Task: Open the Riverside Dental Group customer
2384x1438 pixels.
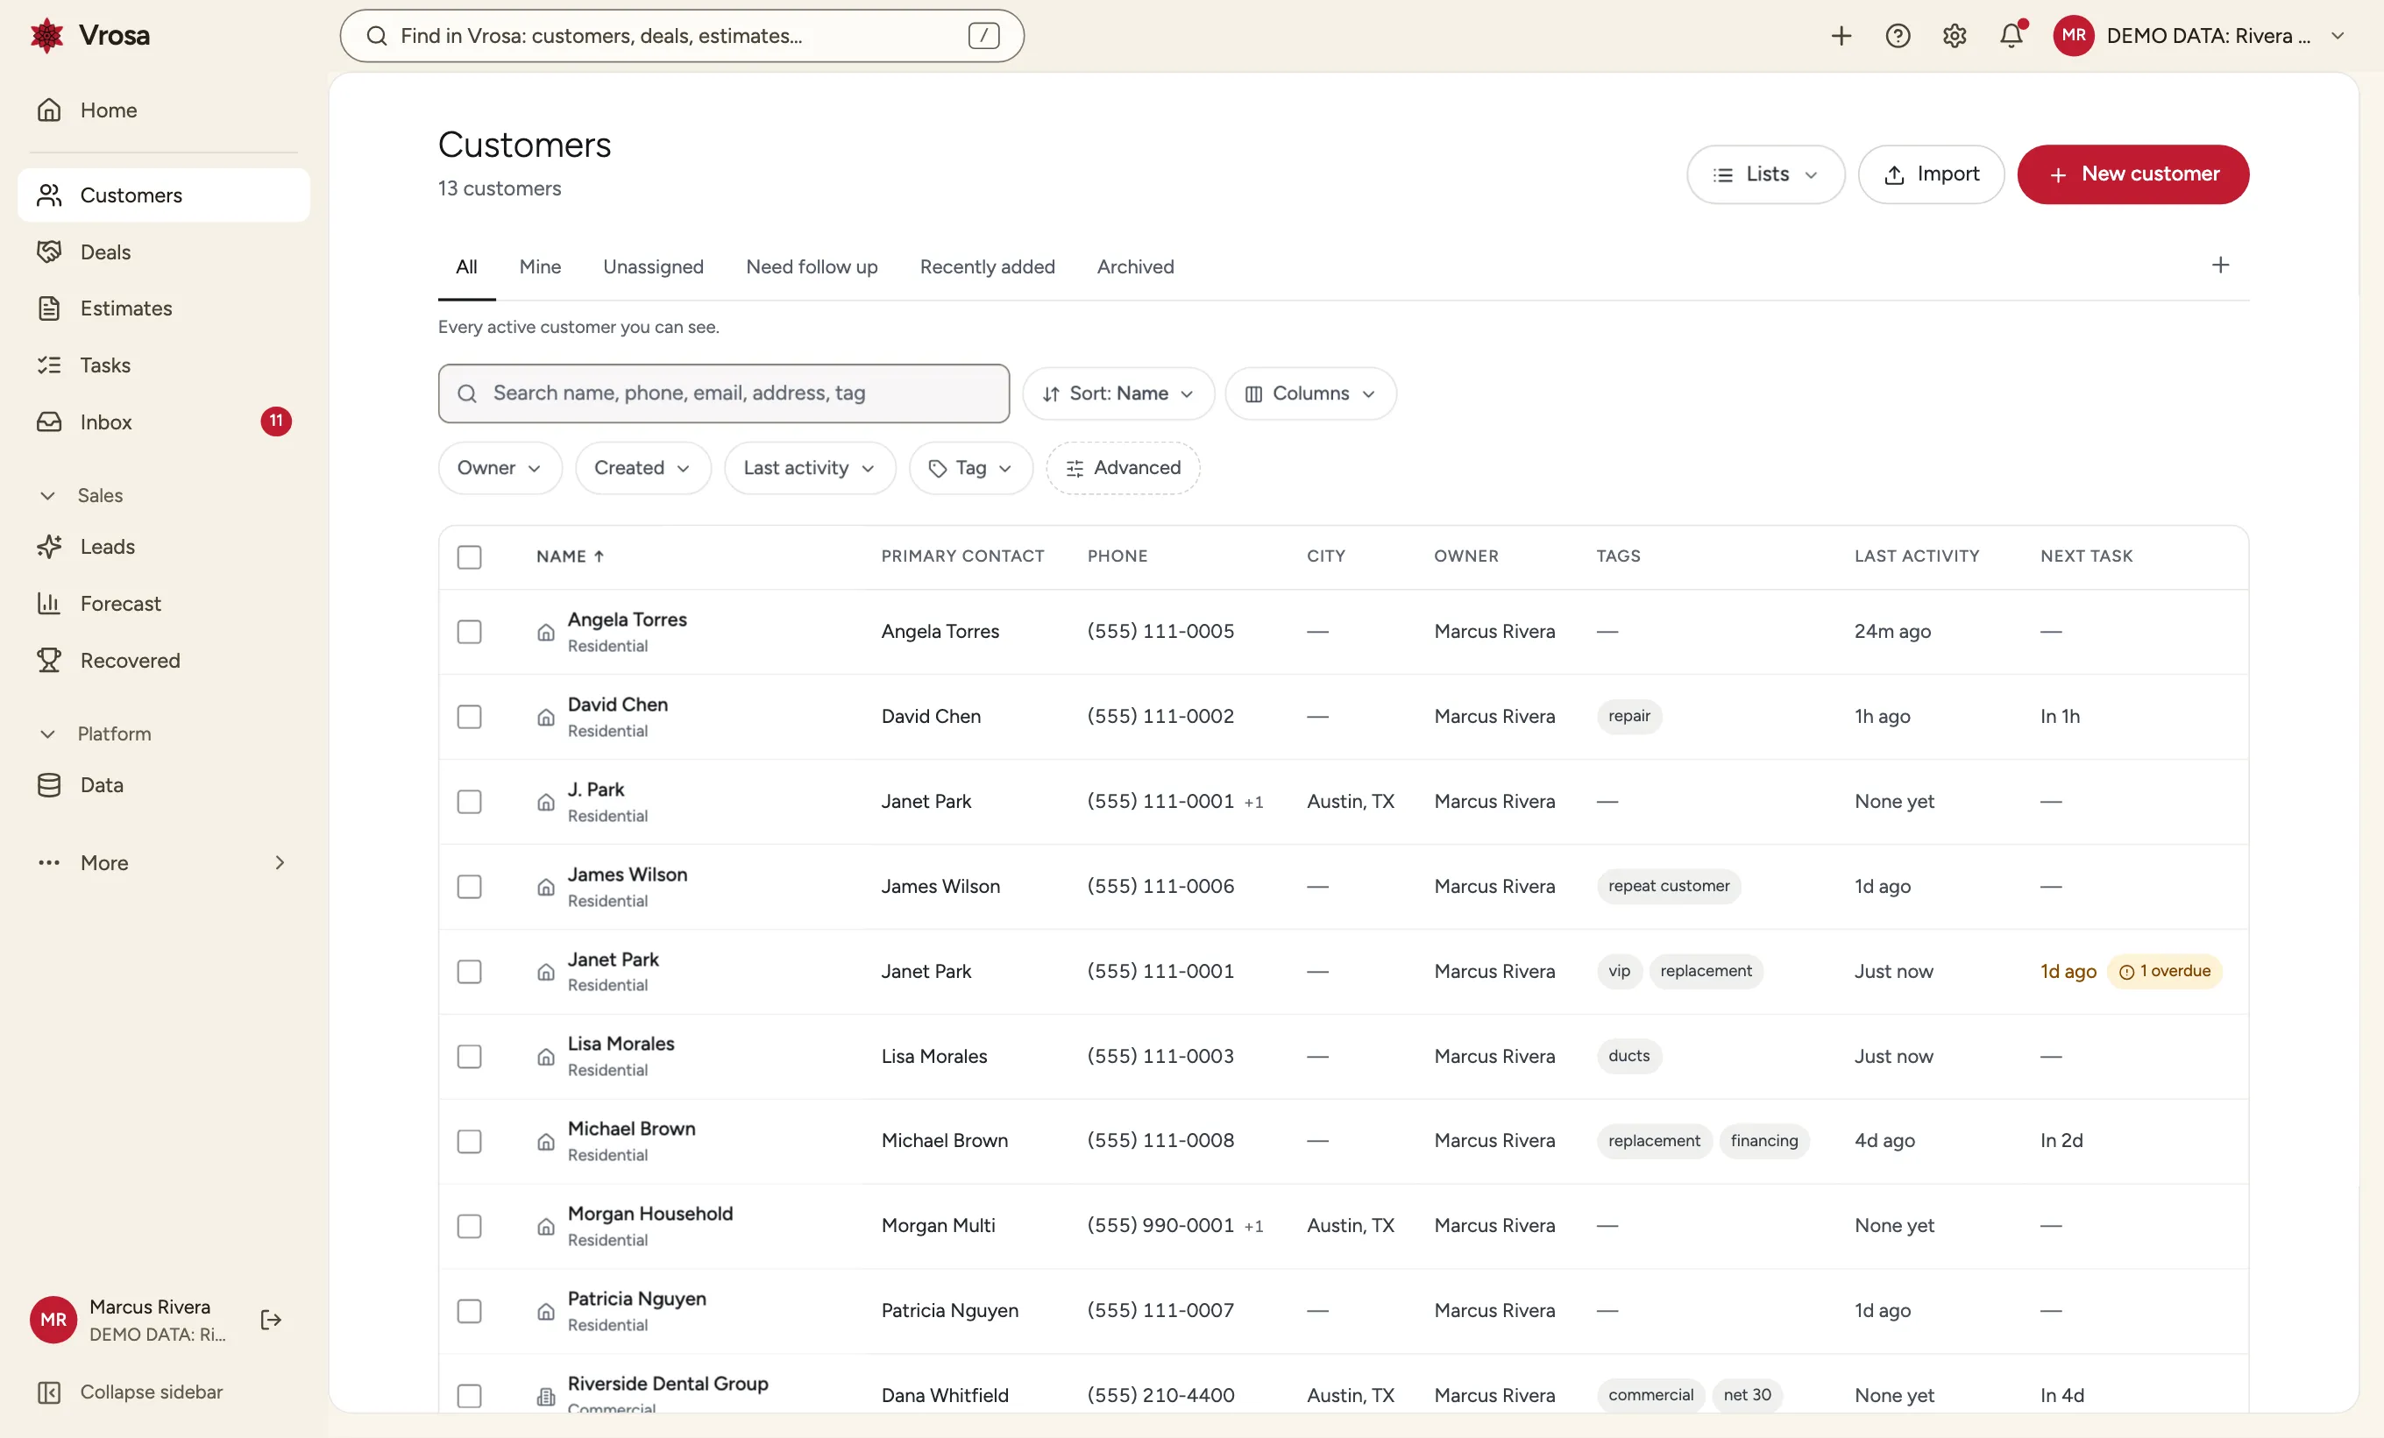Action: tap(668, 1384)
